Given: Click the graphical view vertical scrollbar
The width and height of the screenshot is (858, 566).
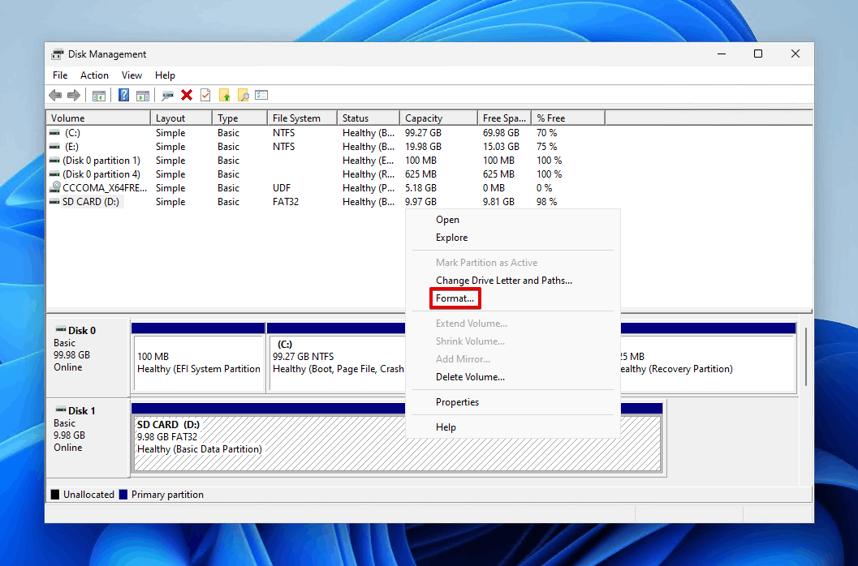Looking at the screenshot, I should (806, 355).
